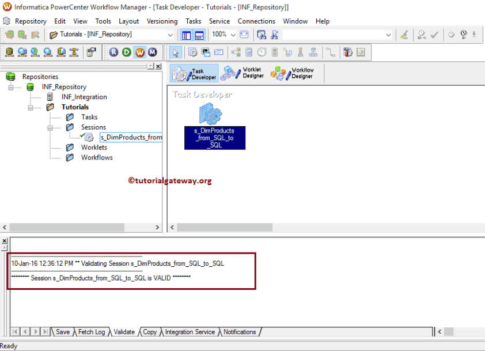Click the first database connection icon
Screen dimensions: 485x351
pos(10,52)
